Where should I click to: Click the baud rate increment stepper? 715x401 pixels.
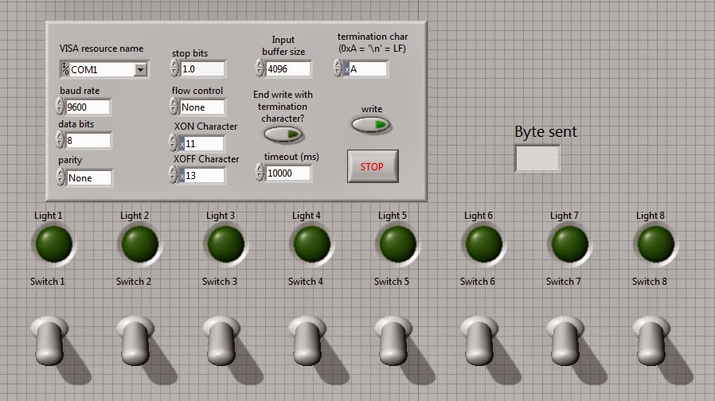(x=61, y=103)
